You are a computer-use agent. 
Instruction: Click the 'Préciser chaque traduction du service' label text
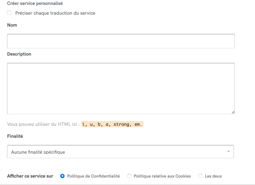(x=55, y=13)
